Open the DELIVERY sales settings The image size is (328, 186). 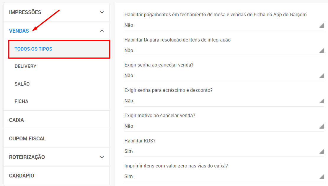(x=26, y=67)
